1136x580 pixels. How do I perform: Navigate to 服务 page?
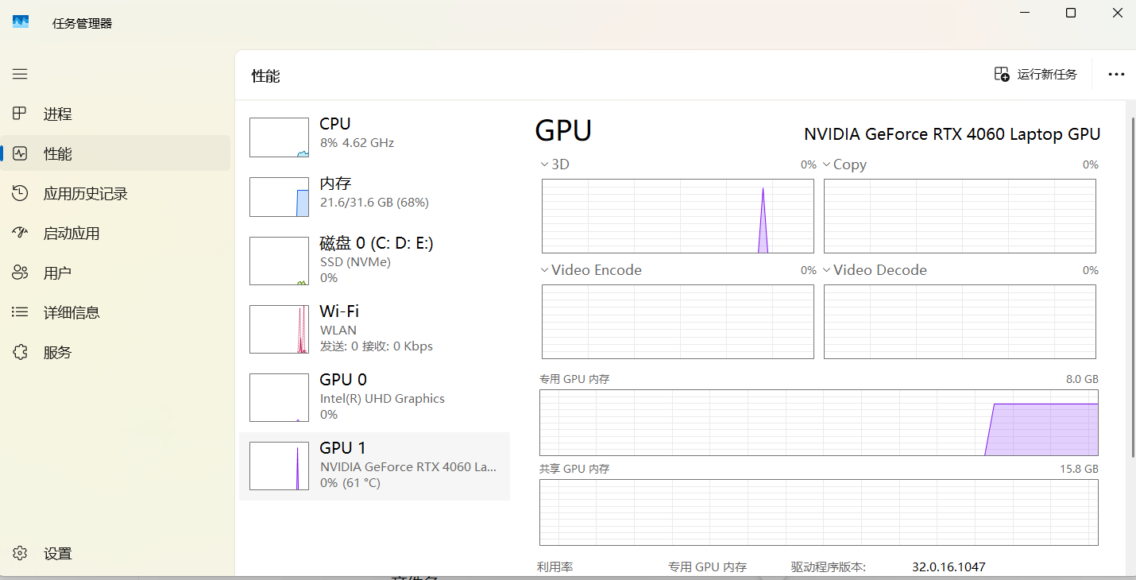pos(115,352)
